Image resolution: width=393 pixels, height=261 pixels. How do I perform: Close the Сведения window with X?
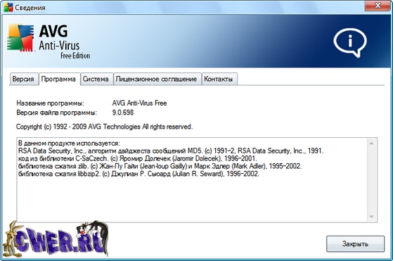378,6
